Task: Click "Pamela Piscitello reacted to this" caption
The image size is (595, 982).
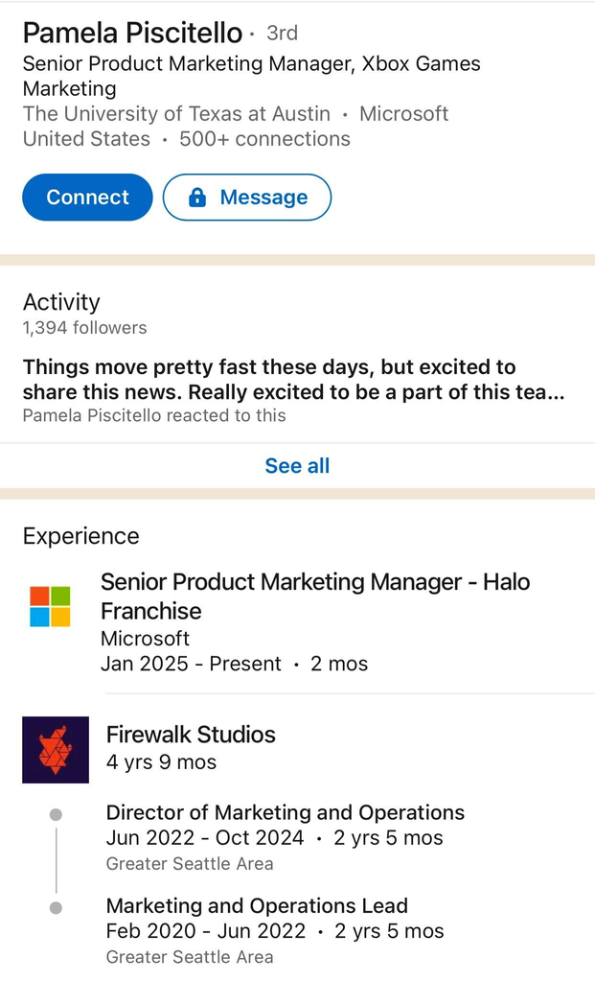Action: click(154, 415)
